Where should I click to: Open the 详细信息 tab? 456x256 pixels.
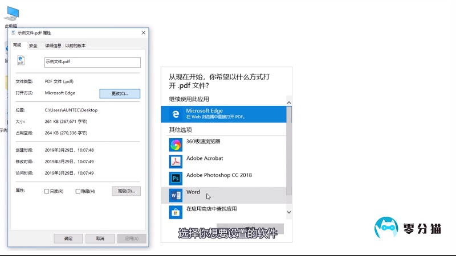pyautogui.click(x=53, y=46)
